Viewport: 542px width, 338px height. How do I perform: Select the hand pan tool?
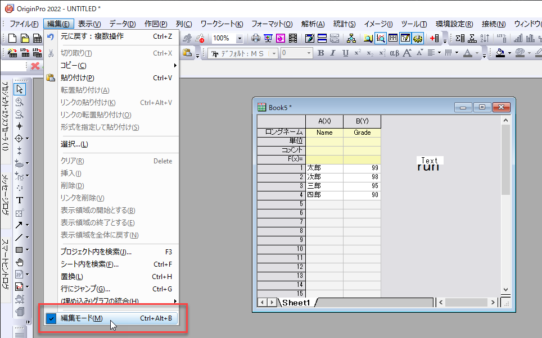[19, 262]
